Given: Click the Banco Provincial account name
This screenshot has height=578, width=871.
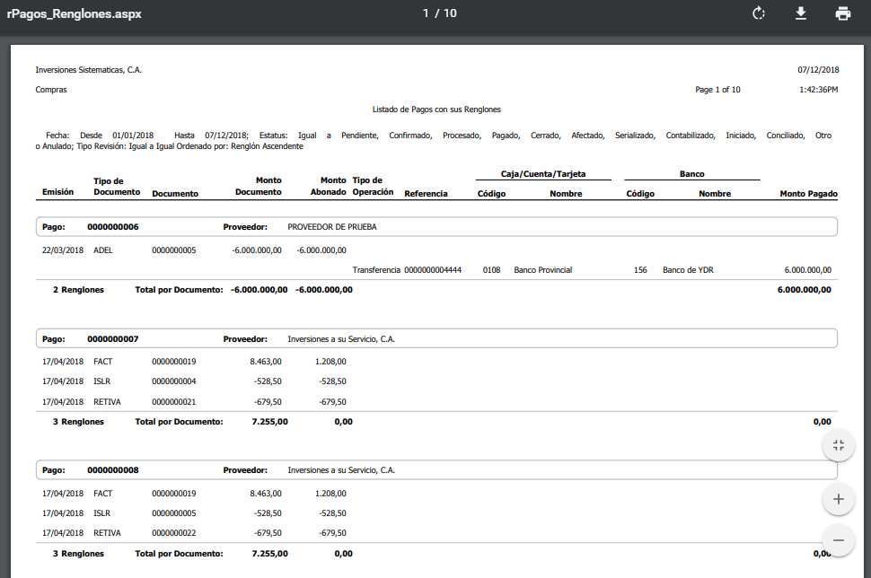Looking at the screenshot, I should pyautogui.click(x=542, y=269).
